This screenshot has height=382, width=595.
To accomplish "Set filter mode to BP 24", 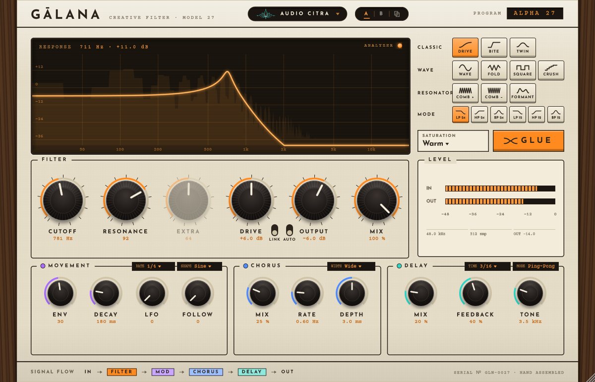I will (499, 114).
